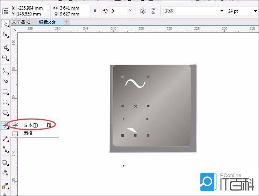This screenshot has height=196, width=259.
Task: Toggle the lock ratio padlock
Action: click(x=95, y=11)
